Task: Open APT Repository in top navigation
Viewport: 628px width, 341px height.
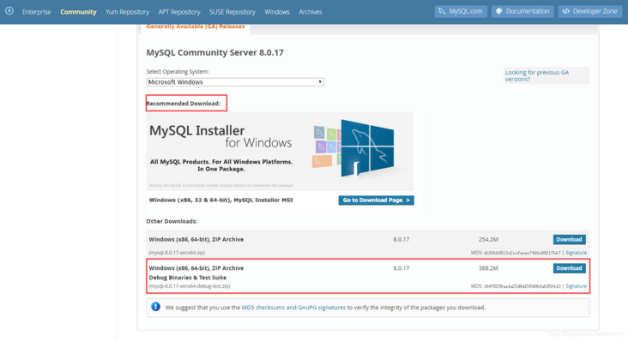Action: (179, 12)
